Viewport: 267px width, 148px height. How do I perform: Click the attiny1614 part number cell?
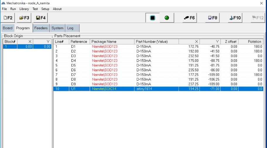pyautogui.click(x=157, y=89)
